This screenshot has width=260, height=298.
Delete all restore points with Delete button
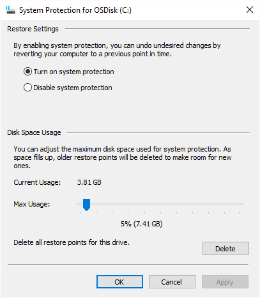(x=226, y=249)
